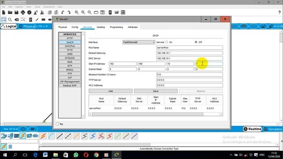The image size is (283, 159).
Task: Click the Windows Start button
Action: tap(5, 155)
